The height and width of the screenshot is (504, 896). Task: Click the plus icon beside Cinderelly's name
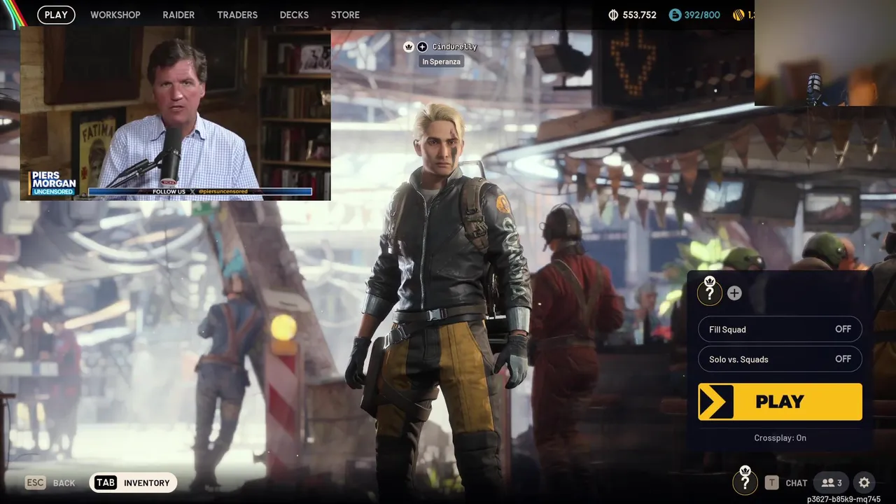(x=422, y=47)
